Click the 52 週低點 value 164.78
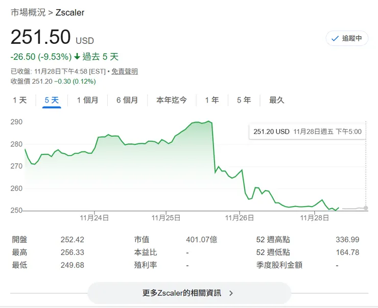This screenshot has height=308, width=378. click(347, 252)
